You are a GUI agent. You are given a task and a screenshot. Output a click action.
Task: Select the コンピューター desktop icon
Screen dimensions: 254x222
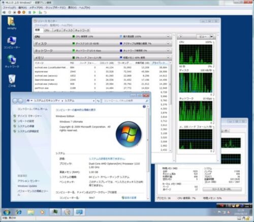(12, 43)
